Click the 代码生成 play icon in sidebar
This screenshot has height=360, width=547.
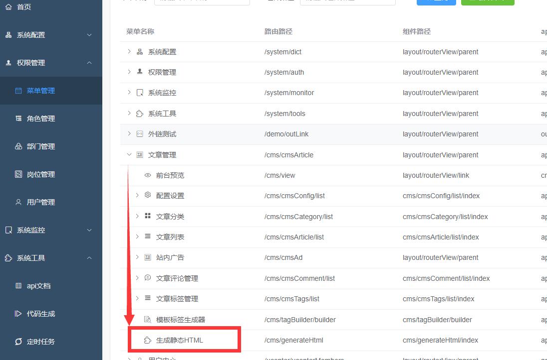18,314
